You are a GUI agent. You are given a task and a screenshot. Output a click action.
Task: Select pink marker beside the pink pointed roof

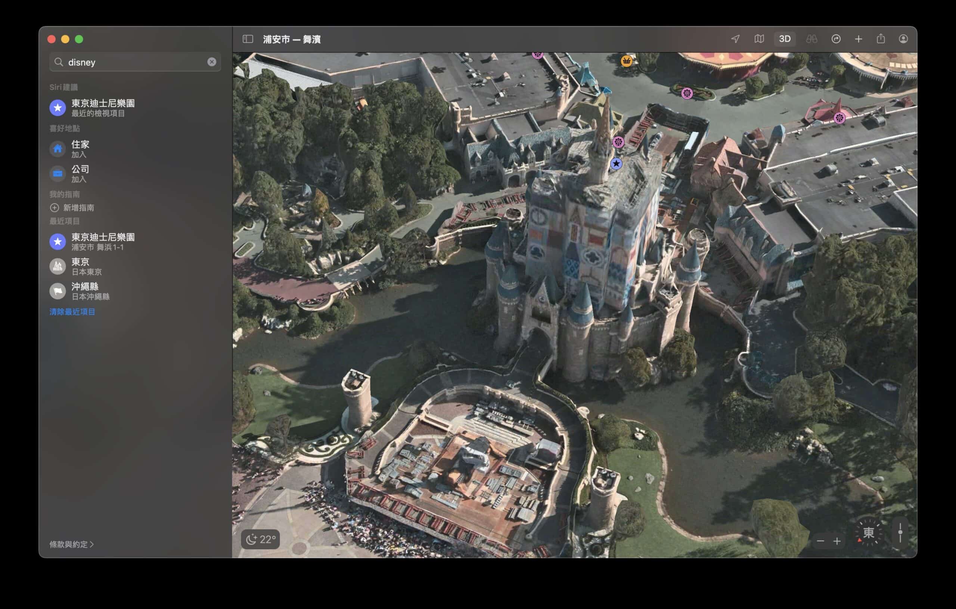(x=839, y=118)
